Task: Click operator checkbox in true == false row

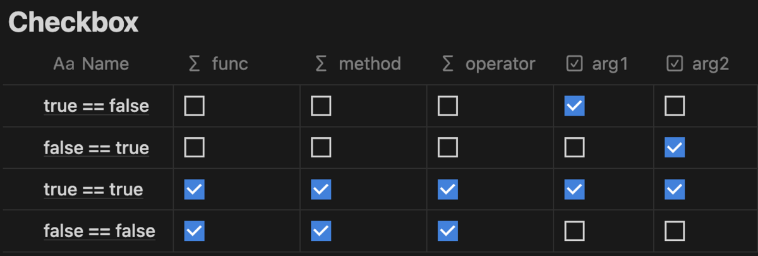Action: [x=448, y=106]
